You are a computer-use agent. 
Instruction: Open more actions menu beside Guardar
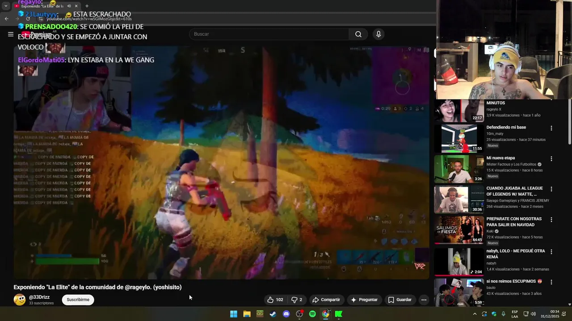coord(424,300)
